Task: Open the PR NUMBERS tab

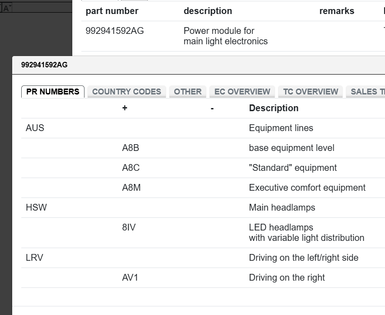Action: pyautogui.click(x=53, y=91)
